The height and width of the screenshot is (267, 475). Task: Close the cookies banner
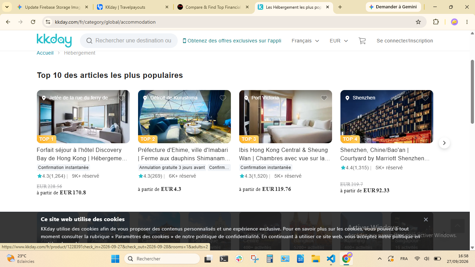point(426,220)
